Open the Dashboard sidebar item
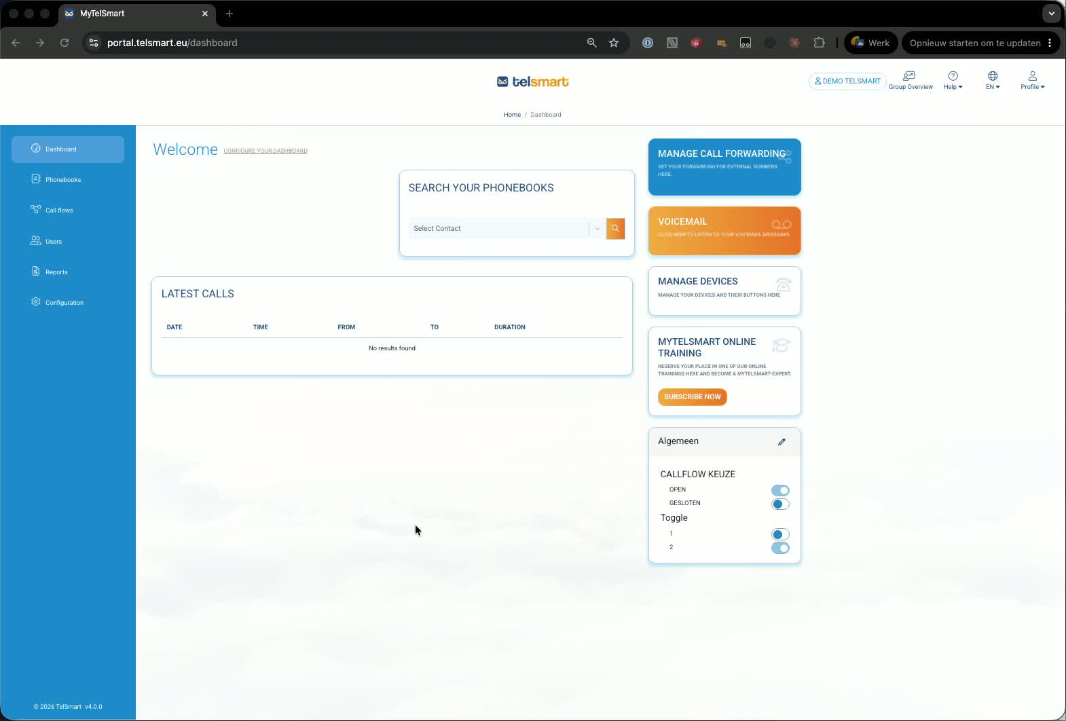 68,149
